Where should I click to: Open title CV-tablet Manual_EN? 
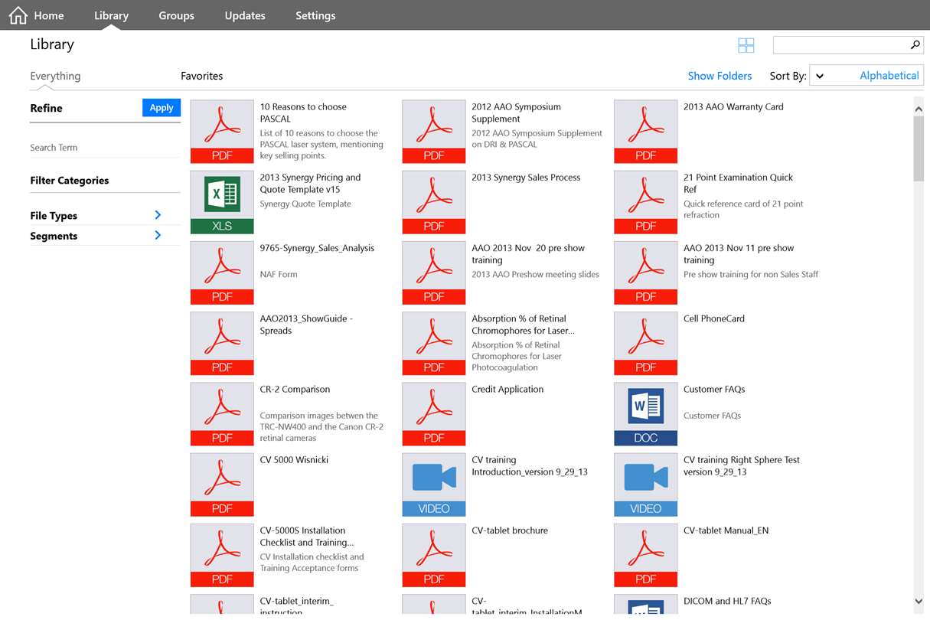tap(726, 530)
